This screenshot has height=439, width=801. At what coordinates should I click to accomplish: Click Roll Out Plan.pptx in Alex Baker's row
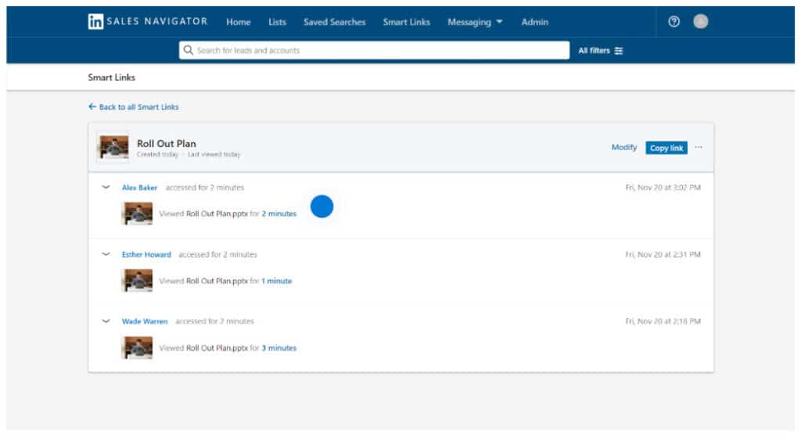(x=217, y=214)
